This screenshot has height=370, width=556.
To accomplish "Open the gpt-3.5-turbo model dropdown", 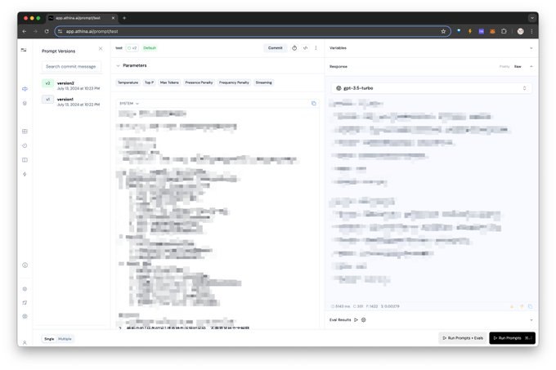I will (x=431, y=88).
